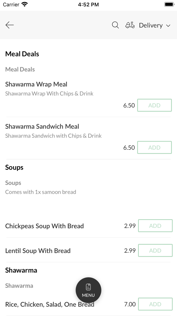Open the floating MENU button
177x316 pixels.
(x=88, y=290)
